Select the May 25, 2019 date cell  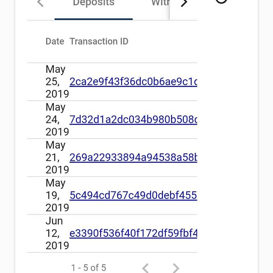tap(56, 81)
